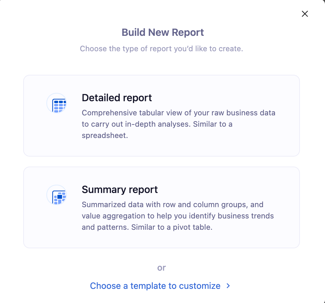This screenshot has width=325, height=303.
Task: Open the 'Choose a template to customize' link
Action: pyautogui.click(x=155, y=286)
